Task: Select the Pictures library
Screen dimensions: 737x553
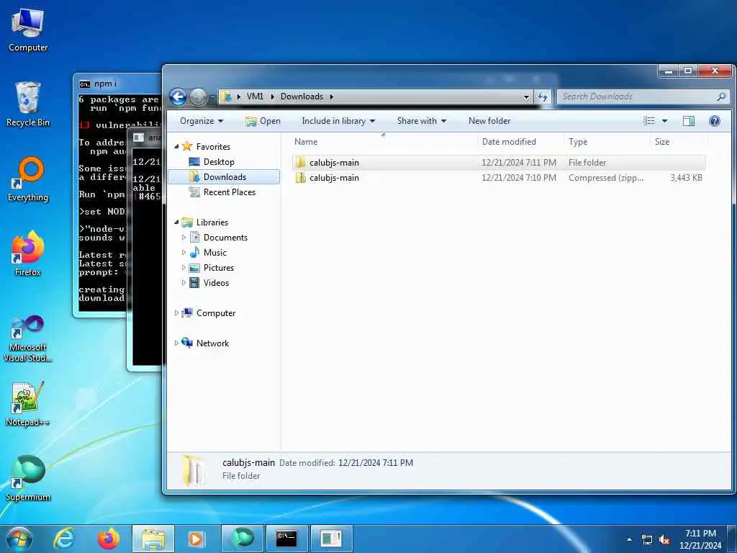Action: [x=219, y=268]
